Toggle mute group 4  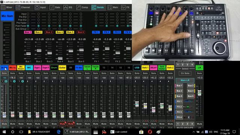tap(192, 124)
